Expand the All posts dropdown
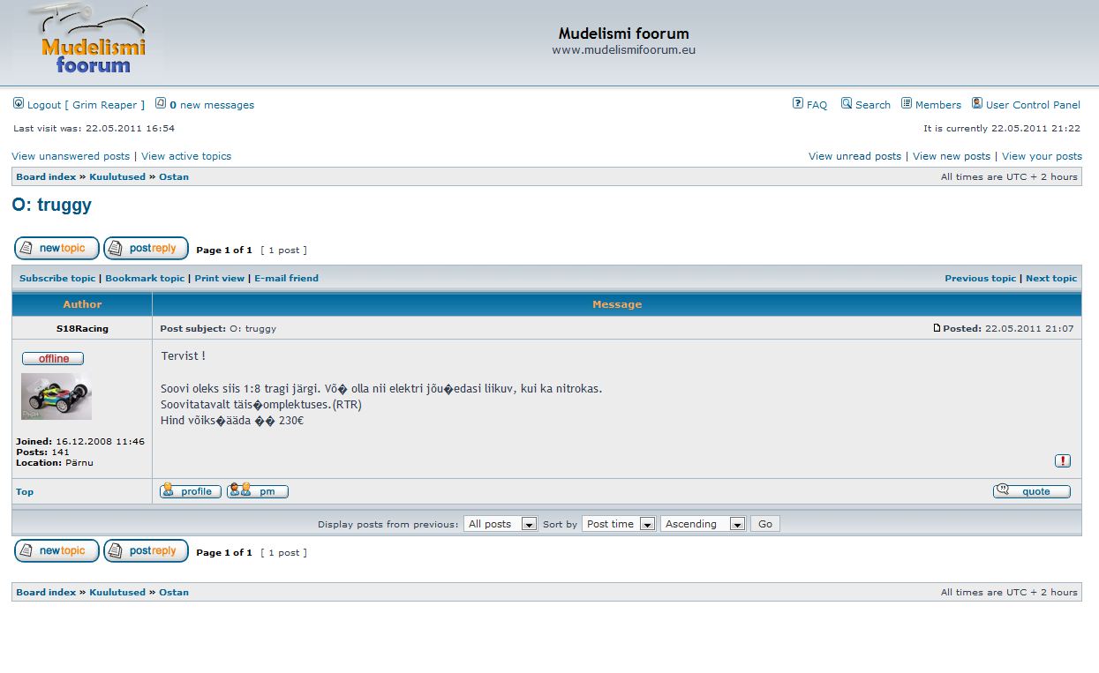Image resolution: width=1099 pixels, height=673 pixels. [501, 524]
